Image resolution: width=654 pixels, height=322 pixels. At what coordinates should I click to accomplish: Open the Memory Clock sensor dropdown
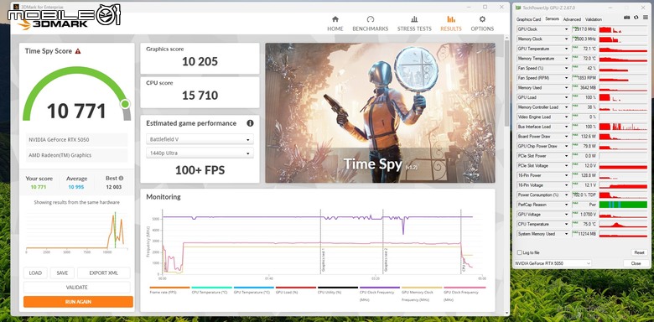click(567, 39)
